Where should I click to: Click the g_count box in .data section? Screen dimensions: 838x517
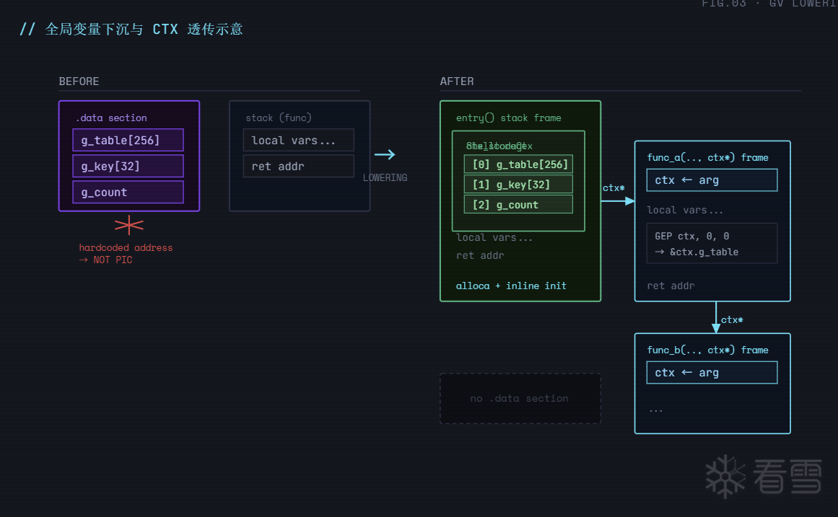[128, 193]
